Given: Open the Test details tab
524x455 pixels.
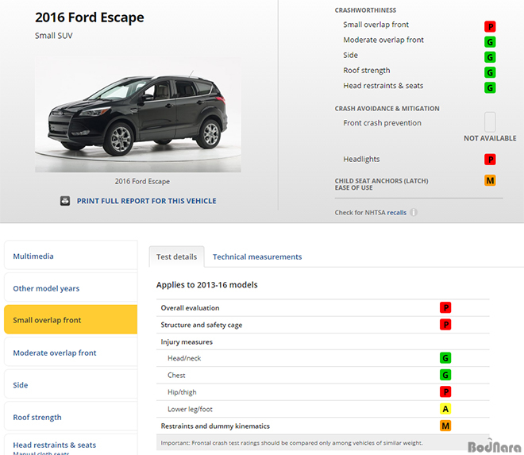Looking at the screenshot, I should click(176, 256).
